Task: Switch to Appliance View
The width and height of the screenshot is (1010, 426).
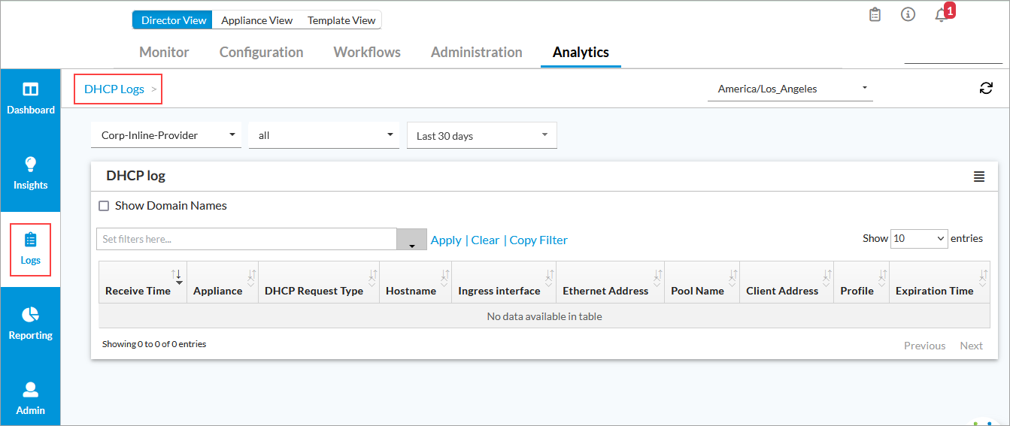Action: point(256,20)
